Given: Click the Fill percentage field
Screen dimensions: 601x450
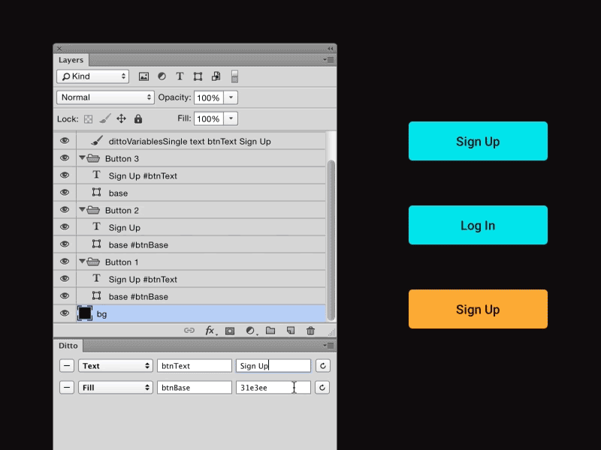Looking at the screenshot, I should tap(209, 118).
